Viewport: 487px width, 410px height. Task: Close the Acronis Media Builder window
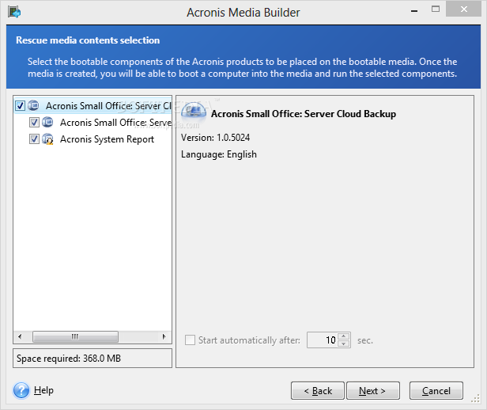(464, 9)
